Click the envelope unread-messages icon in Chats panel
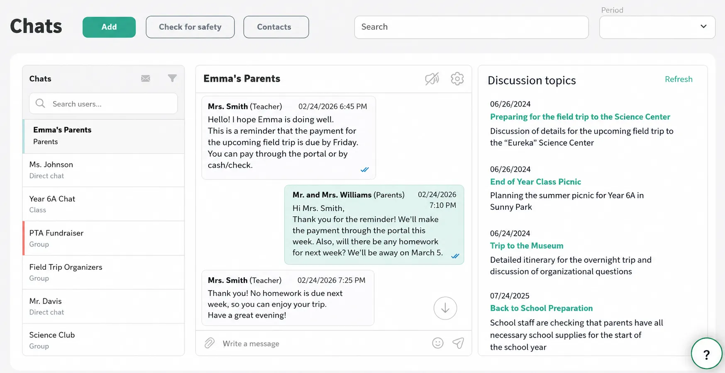Image resolution: width=725 pixels, height=373 pixels. [145, 78]
